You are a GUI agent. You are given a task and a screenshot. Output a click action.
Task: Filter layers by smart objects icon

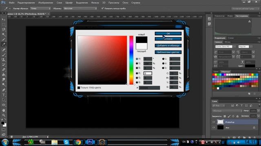251,105
